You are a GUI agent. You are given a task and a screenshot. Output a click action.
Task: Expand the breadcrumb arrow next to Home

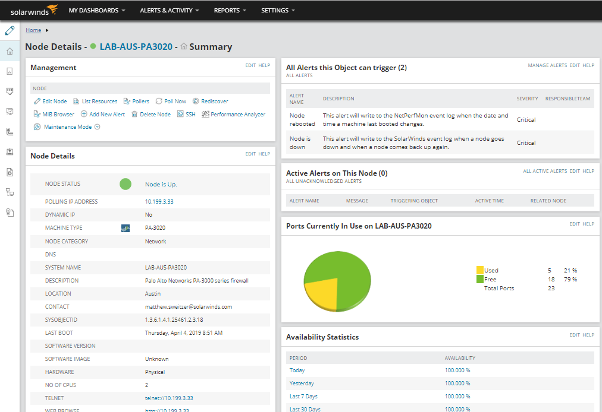[x=47, y=30]
